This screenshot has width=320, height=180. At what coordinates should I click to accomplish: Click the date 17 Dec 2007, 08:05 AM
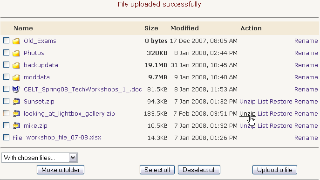click(x=204, y=41)
